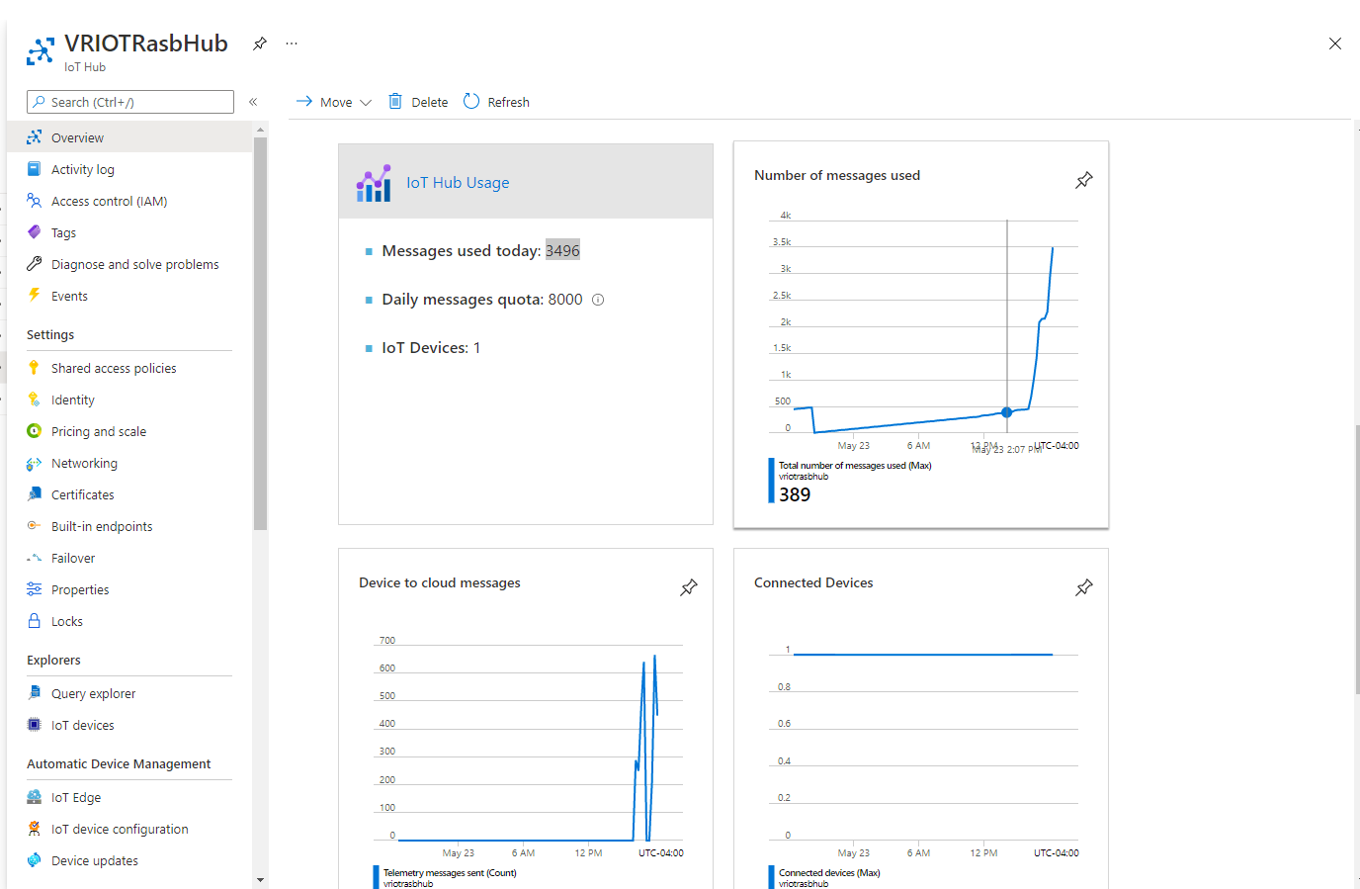Viewport: 1360px width, 889px height.
Task: Click the Explorers section header
Action: pyautogui.click(x=53, y=661)
